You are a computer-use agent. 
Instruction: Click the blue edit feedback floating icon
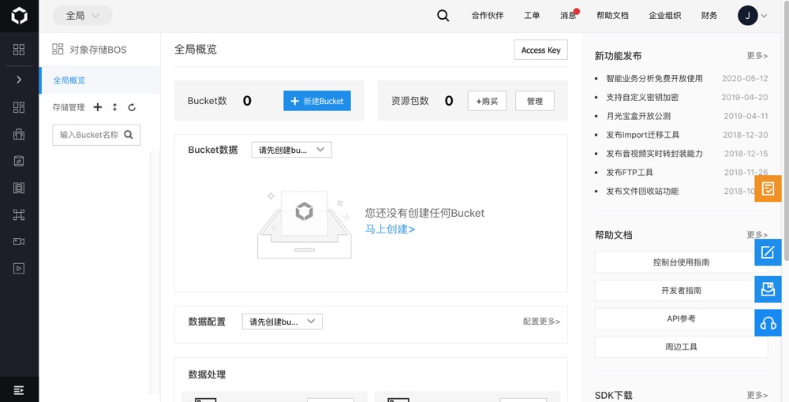(x=768, y=251)
